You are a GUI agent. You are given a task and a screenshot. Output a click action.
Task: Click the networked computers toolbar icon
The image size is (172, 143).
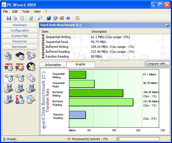click(55, 18)
